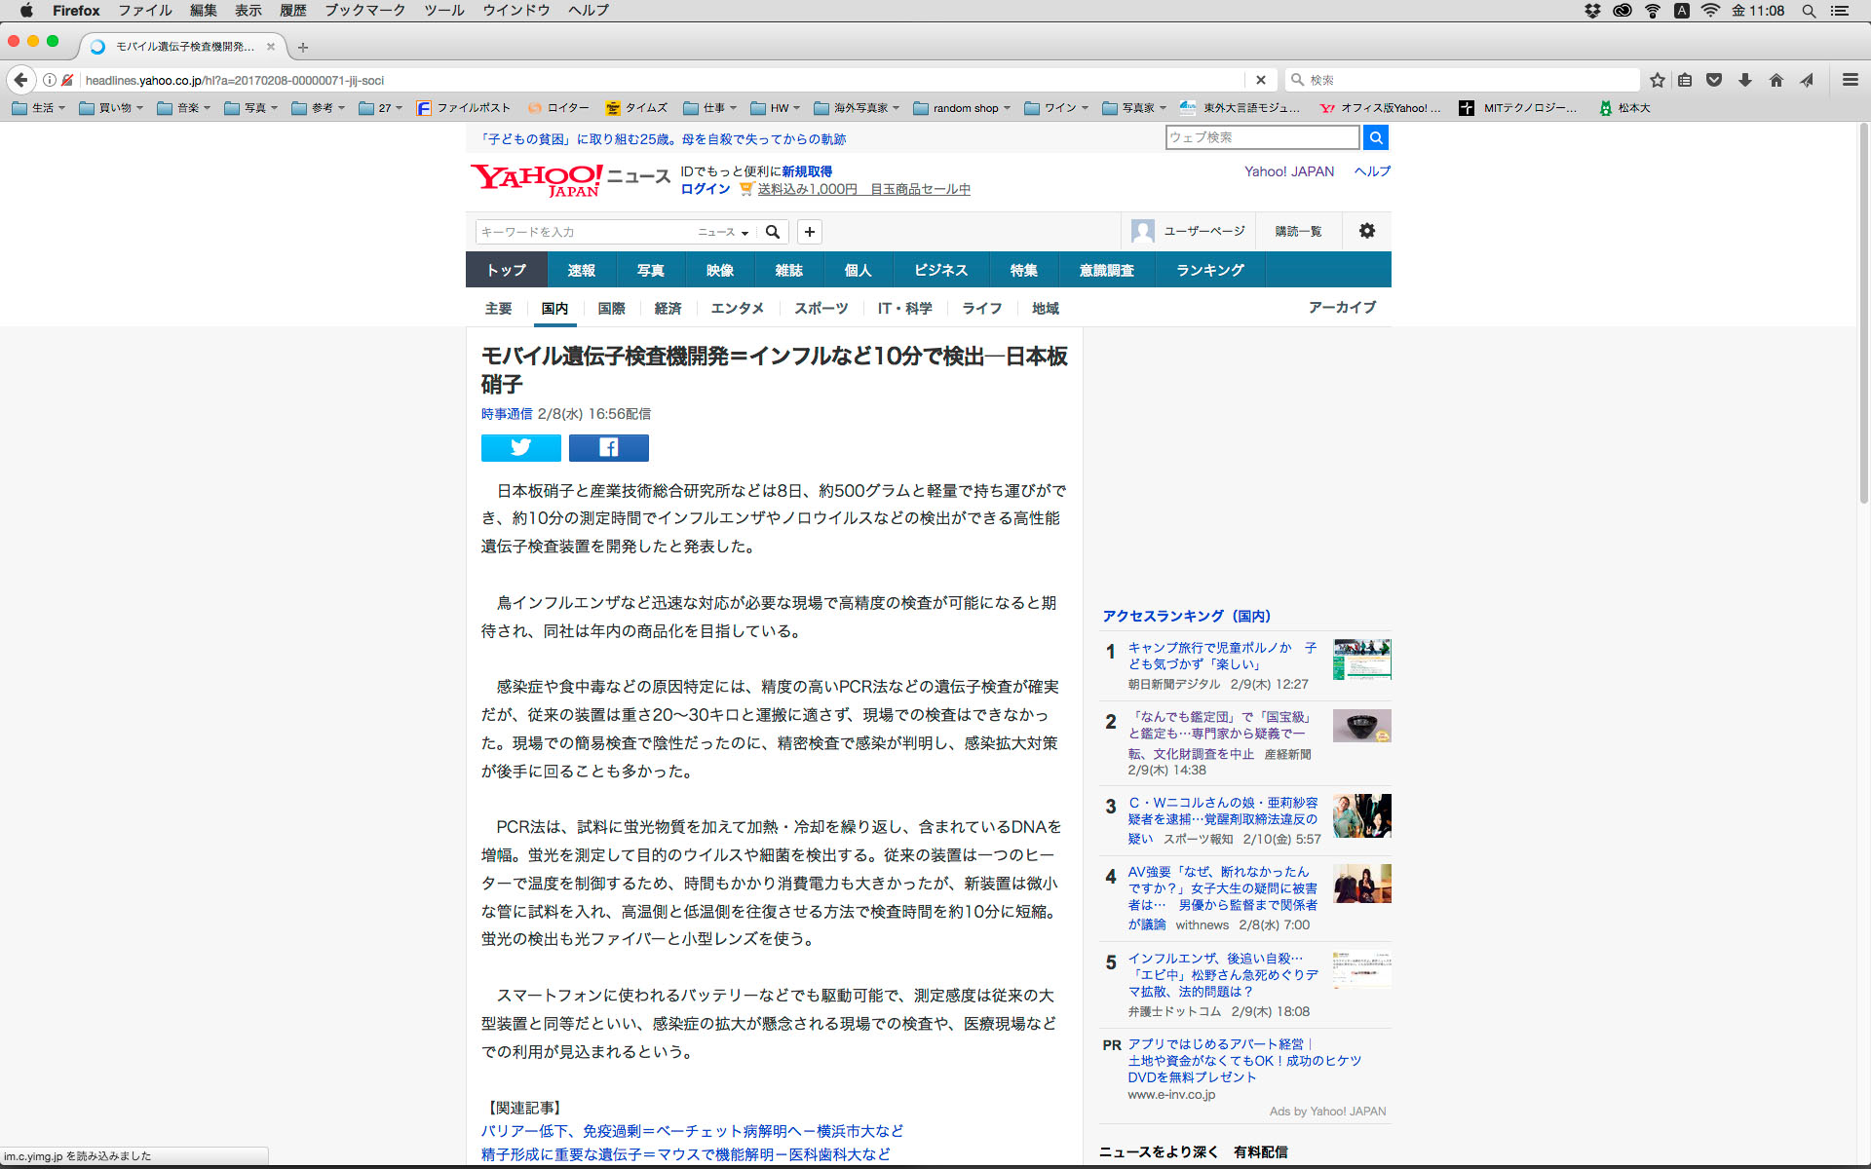This screenshot has height=1169, width=1871.
Task: Open the ブックマーク menu in menu bar
Action: [x=364, y=10]
